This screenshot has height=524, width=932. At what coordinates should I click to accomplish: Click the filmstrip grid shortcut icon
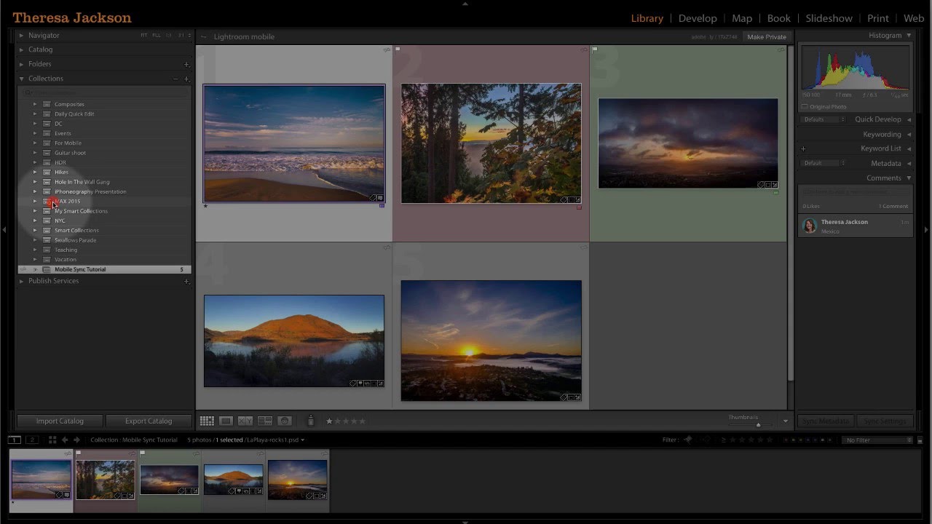coord(52,440)
